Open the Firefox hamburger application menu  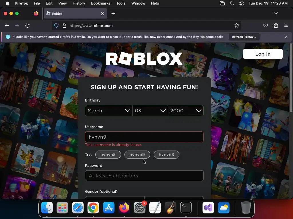pos(286,25)
